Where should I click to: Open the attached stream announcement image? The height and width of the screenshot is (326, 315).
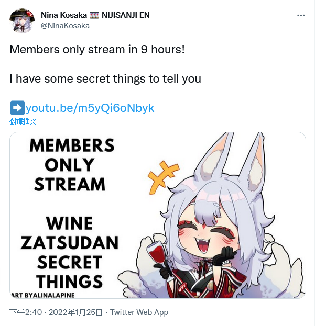pyautogui.click(x=158, y=215)
